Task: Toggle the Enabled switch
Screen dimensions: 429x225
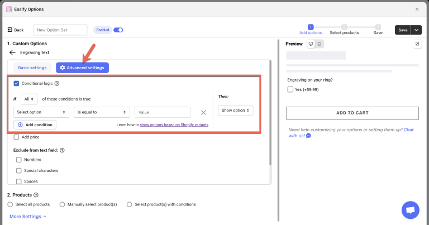Action: click(118, 30)
